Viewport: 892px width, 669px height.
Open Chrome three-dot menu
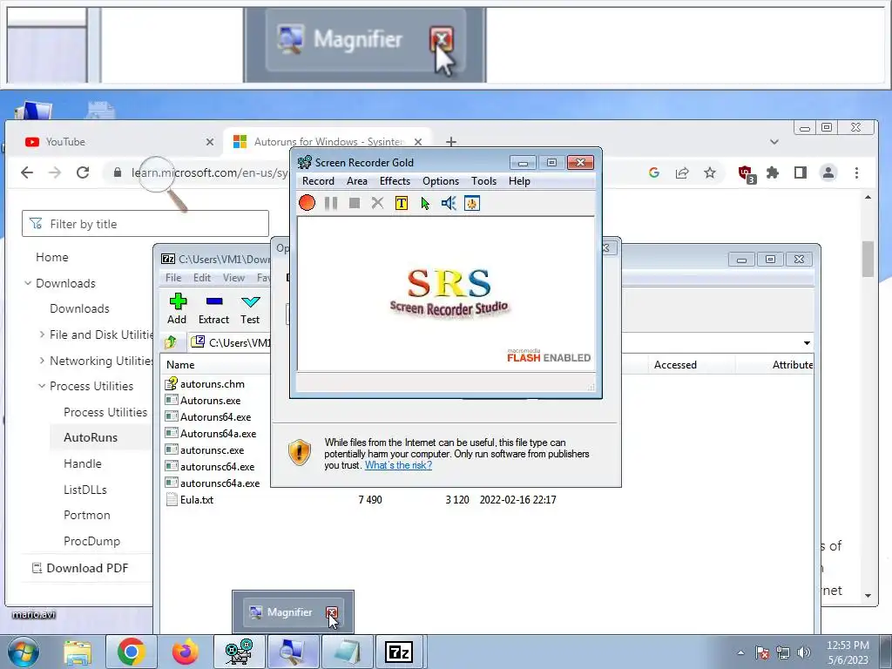click(x=856, y=172)
